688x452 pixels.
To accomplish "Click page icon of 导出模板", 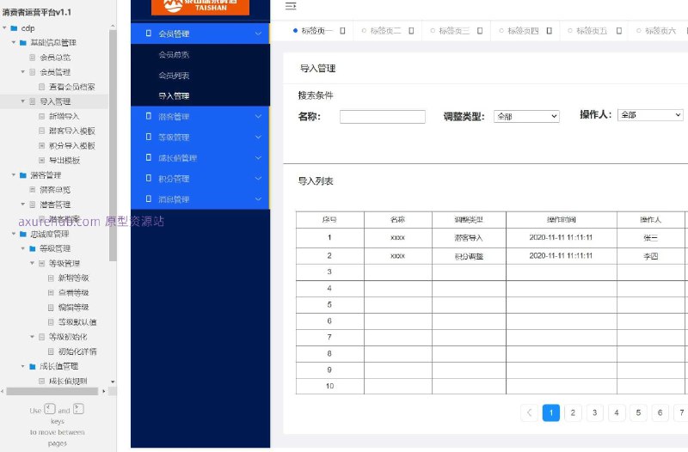I will 41,160.
